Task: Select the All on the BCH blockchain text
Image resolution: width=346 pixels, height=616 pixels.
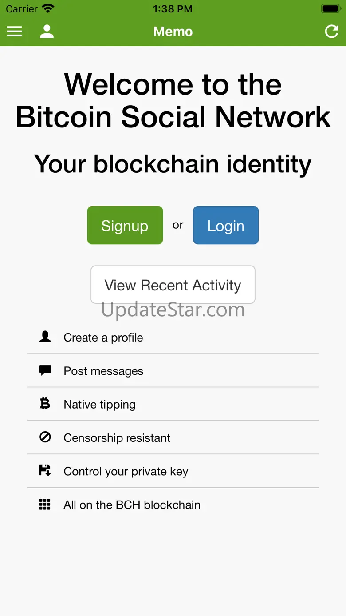Action: pos(132,505)
